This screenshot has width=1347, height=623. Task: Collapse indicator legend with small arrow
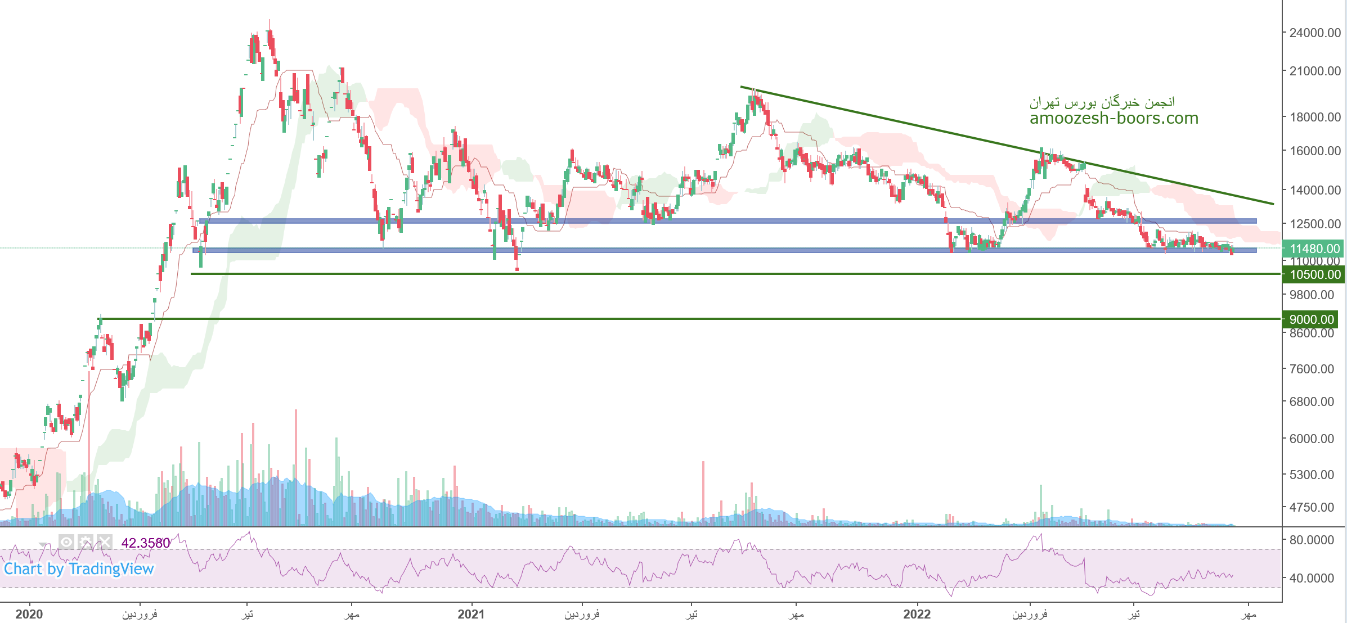[x=43, y=544]
